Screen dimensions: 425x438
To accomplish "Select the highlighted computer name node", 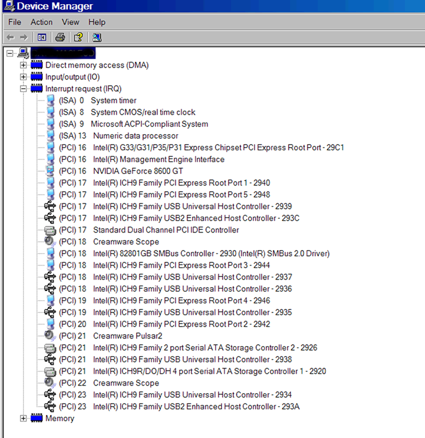I will 63,53.
